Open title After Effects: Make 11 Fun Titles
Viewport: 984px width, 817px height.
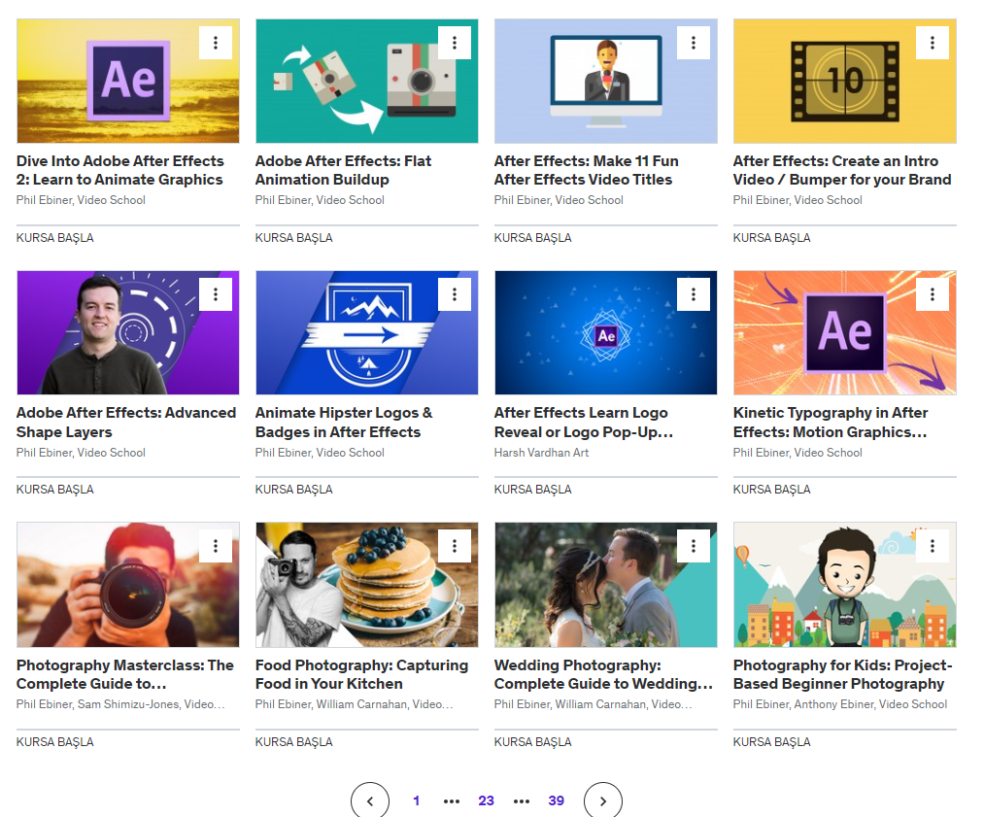pos(586,170)
